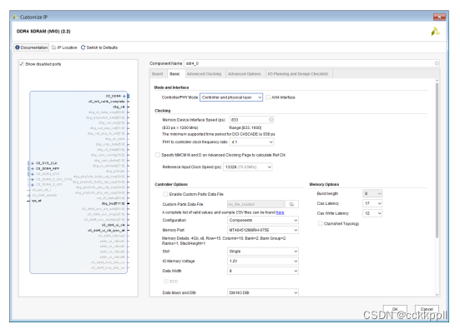Click Switch to Defaults
Viewport: 460px width, 329px height.
[99, 47]
